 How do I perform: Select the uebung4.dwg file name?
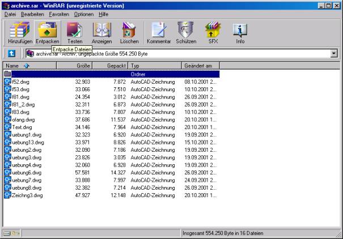point(27,165)
